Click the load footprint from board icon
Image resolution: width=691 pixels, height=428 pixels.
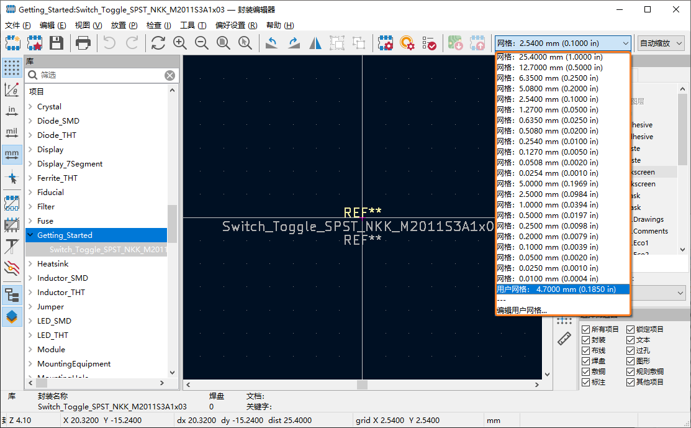tap(455, 43)
